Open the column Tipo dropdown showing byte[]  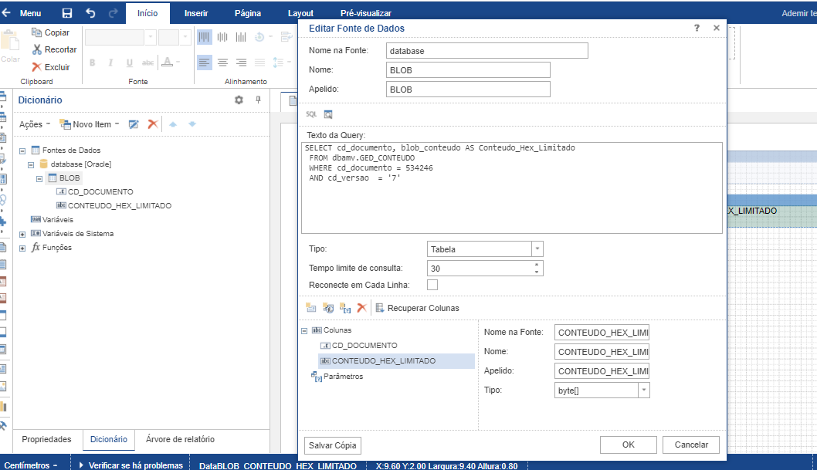644,391
